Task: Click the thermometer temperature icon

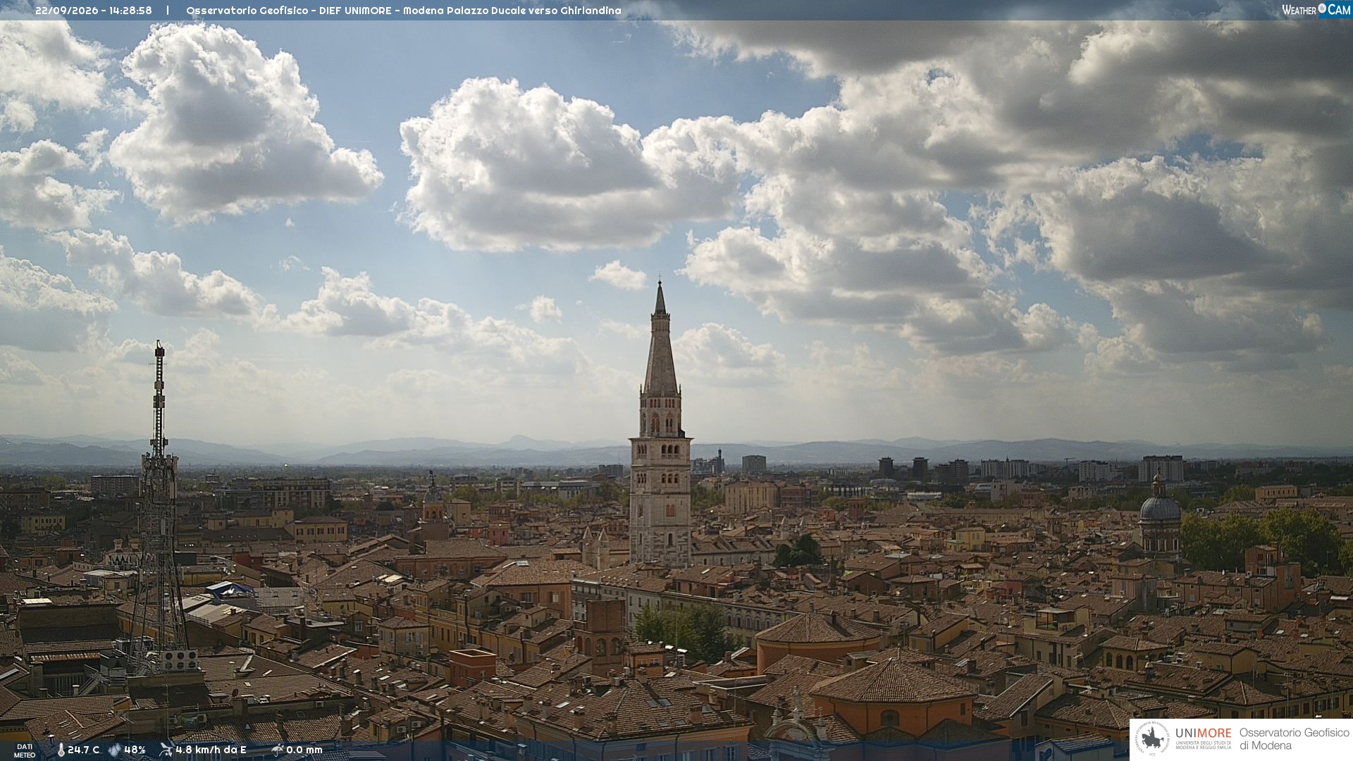Action: 61,750
